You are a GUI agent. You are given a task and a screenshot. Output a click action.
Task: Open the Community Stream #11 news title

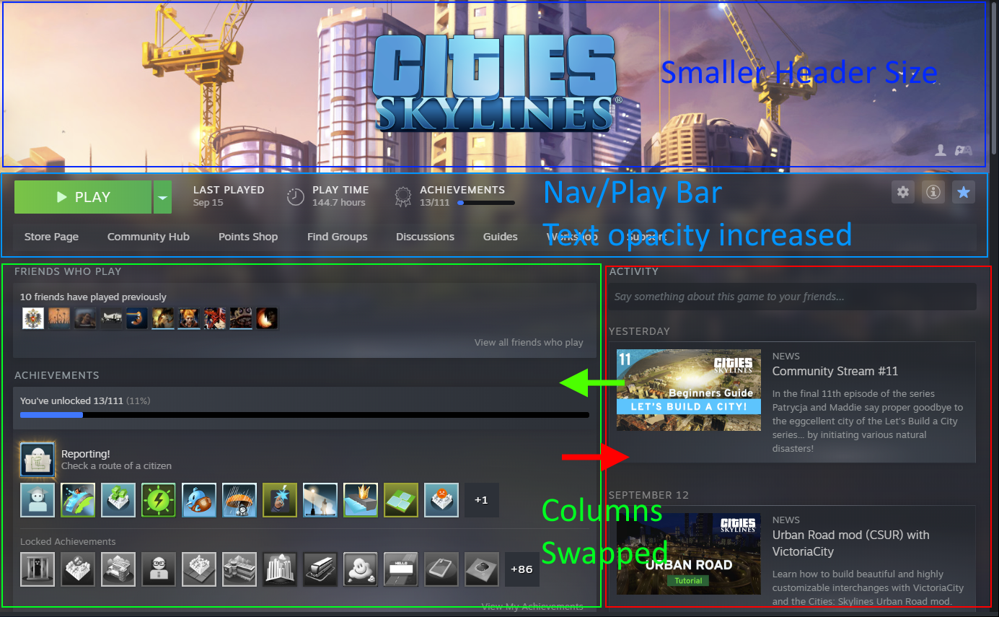[835, 372]
